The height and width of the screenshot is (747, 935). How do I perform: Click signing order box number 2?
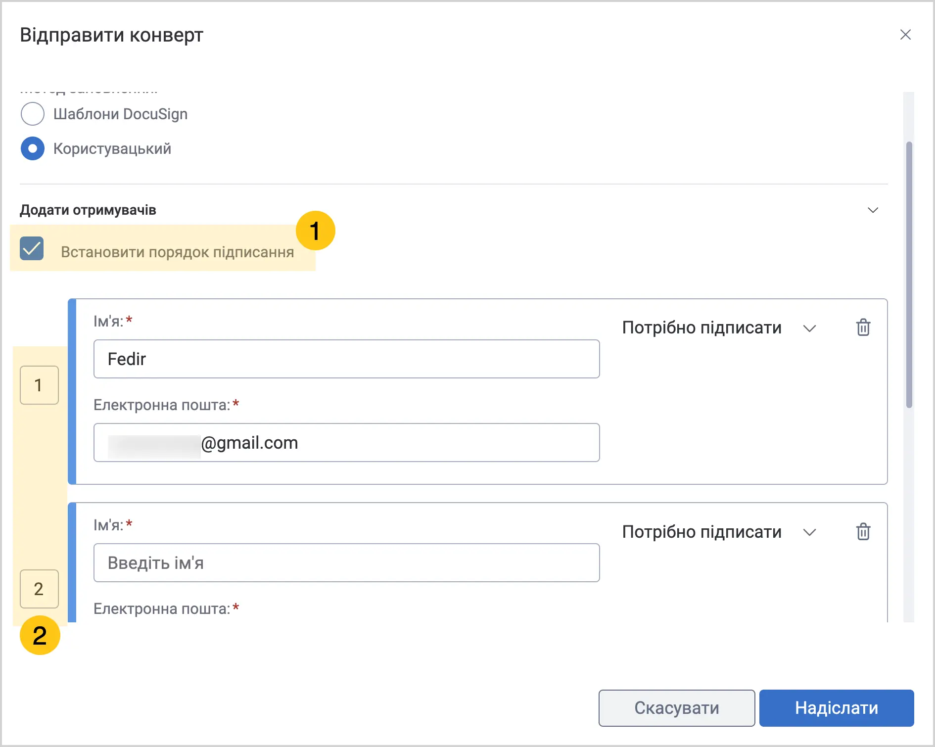coord(39,589)
